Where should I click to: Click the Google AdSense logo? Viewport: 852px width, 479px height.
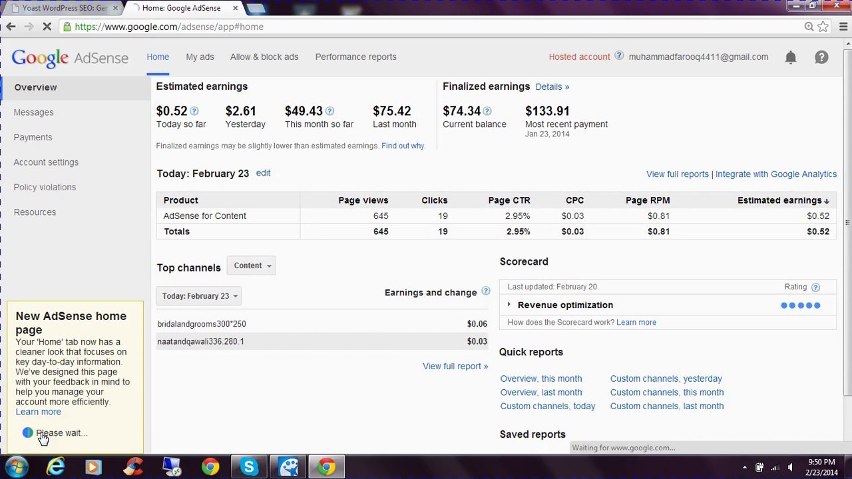tap(70, 58)
